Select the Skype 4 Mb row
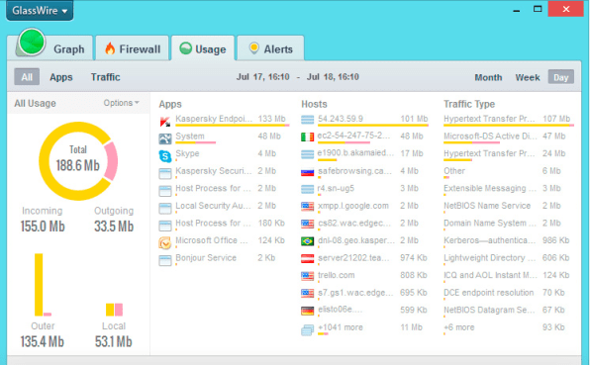 (x=224, y=155)
